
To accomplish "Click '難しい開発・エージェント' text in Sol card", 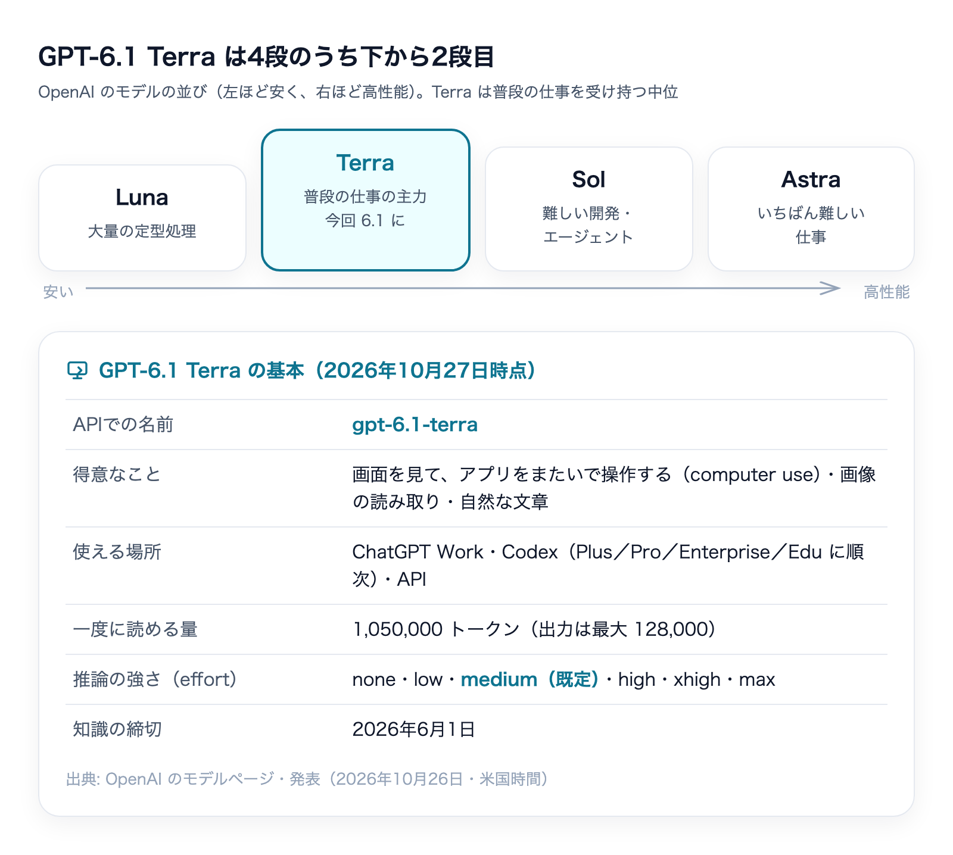I will click(x=588, y=225).
